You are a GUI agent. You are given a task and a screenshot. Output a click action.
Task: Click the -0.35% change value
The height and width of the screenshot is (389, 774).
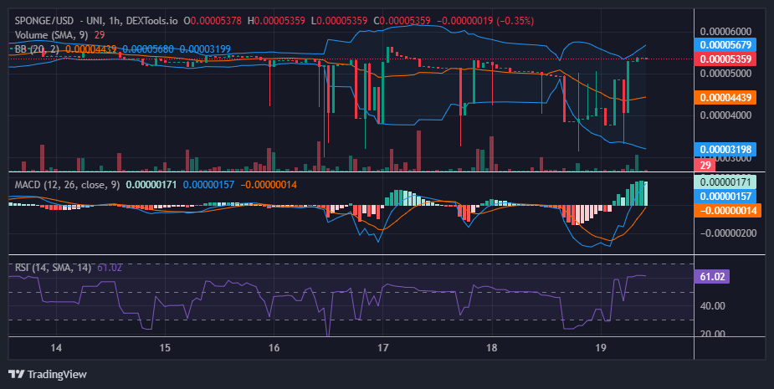(x=515, y=21)
